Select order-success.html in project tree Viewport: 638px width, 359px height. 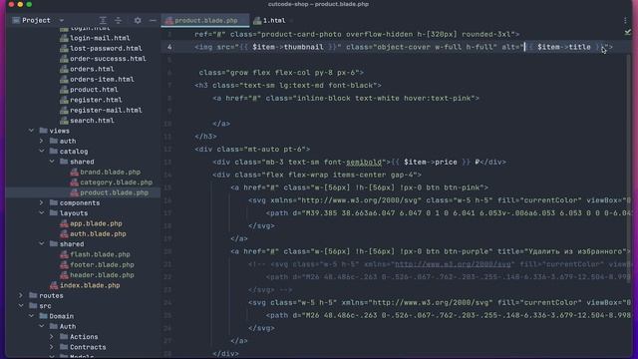tap(108, 59)
